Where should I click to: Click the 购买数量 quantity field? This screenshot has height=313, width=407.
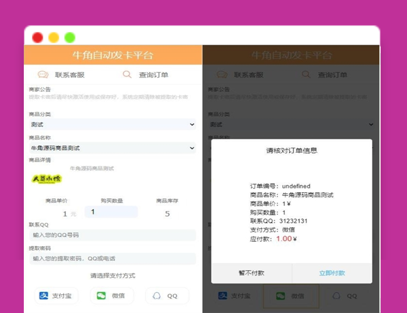[x=111, y=212]
